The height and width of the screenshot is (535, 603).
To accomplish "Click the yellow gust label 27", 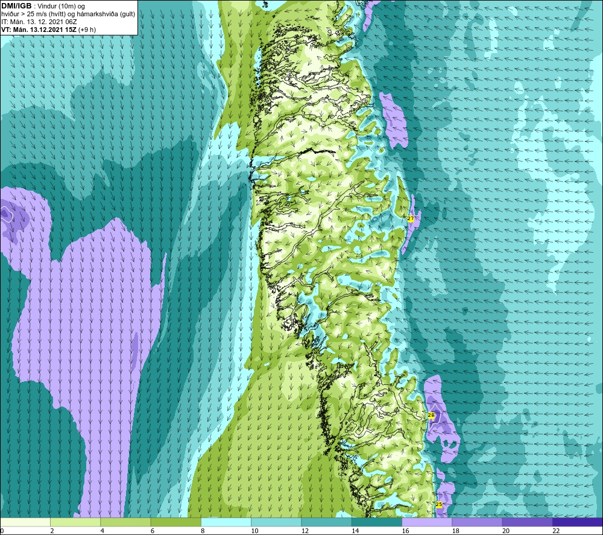I will click(x=411, y=218).
